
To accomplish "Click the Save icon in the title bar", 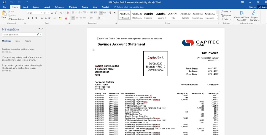I will [x=4, y=2].
